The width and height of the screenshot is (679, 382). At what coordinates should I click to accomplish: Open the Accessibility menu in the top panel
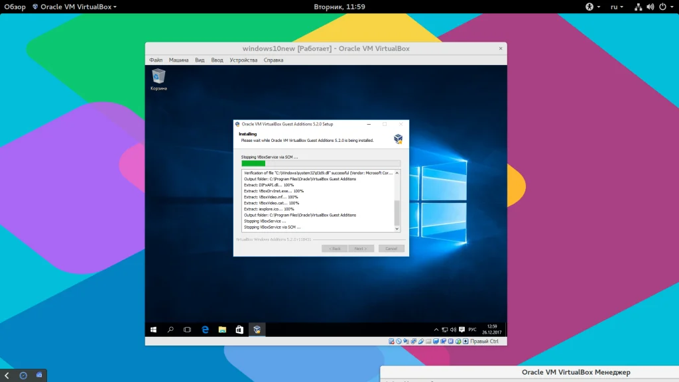pos(589,7)
